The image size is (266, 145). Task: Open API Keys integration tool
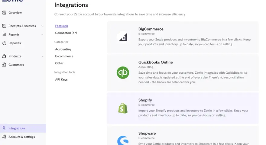pos(61,79)
